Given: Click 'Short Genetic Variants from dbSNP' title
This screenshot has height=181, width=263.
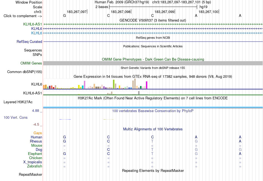Looking at the screenshot, I should (153, 68).
